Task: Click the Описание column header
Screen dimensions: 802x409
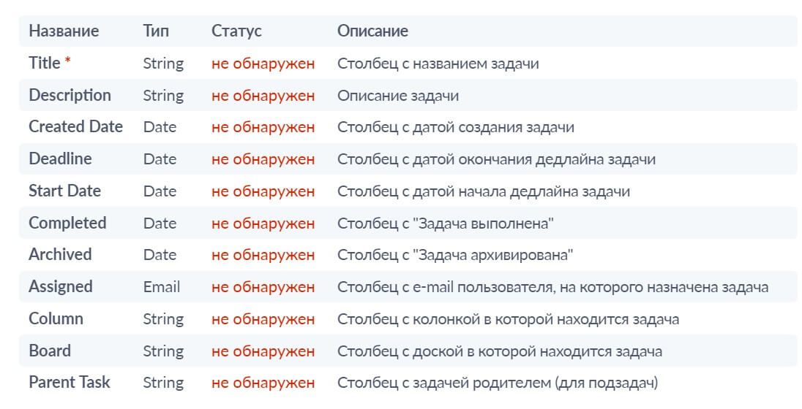Action: click(x=372, y=31)
